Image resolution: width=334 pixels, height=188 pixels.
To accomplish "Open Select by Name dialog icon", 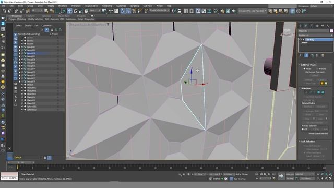I will [x=52, y=11].
